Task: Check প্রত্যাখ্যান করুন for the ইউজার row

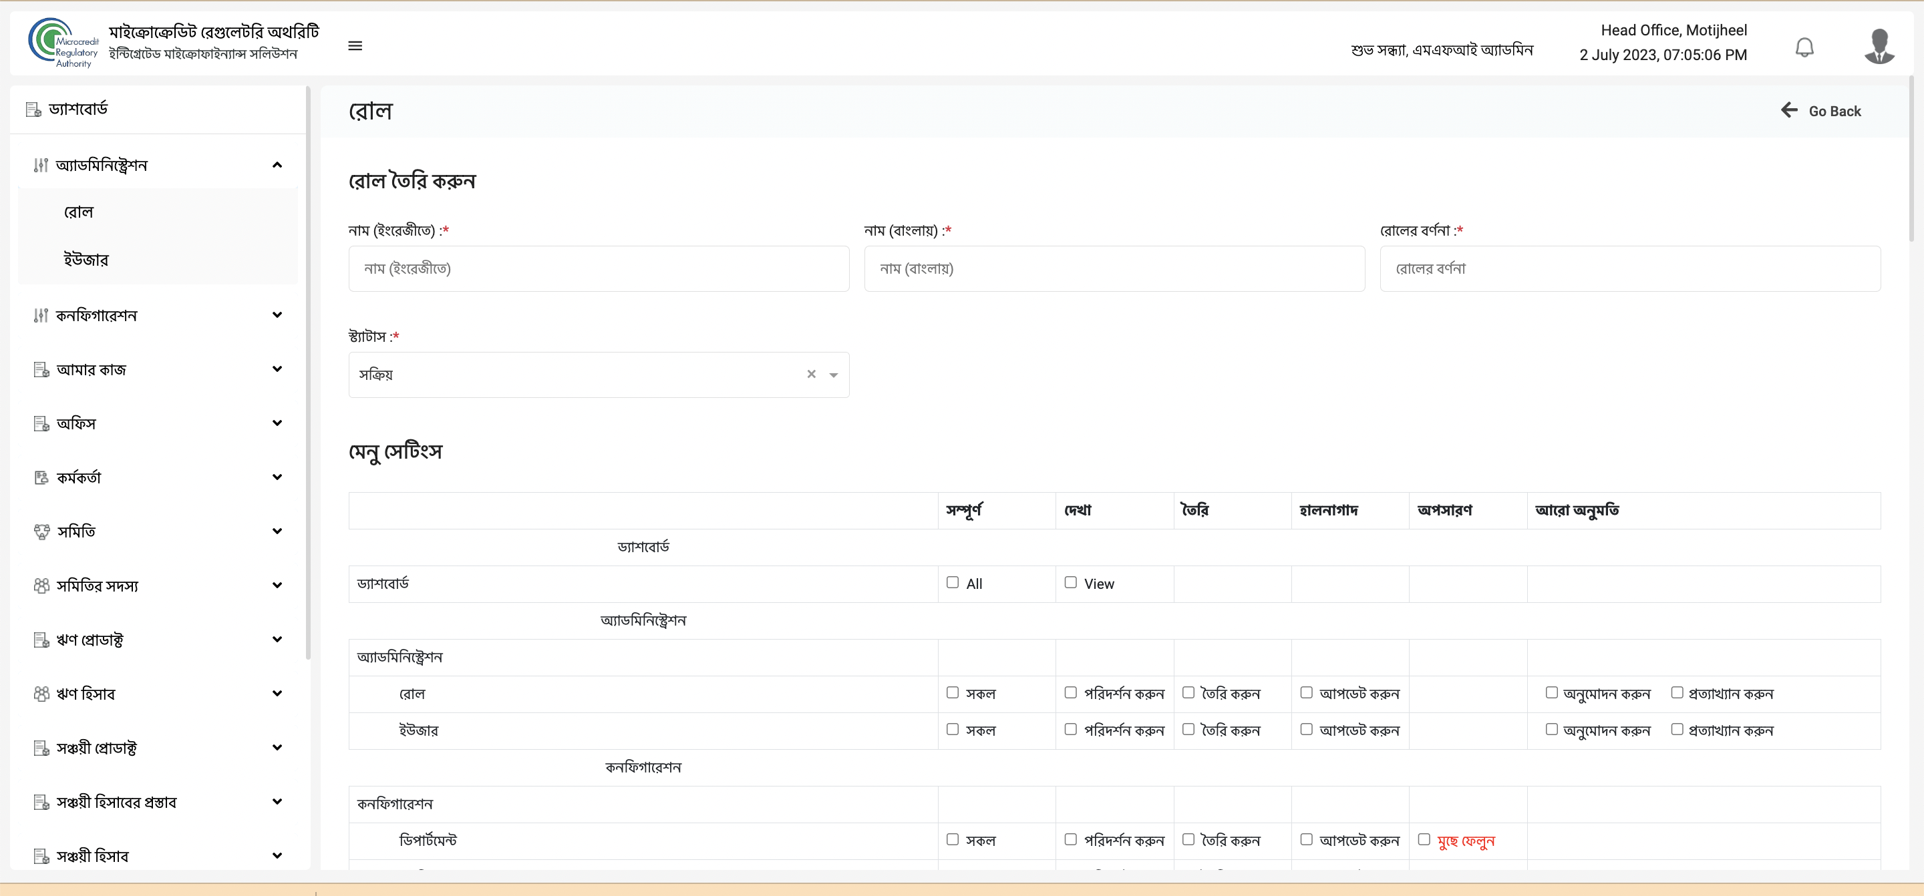Action: tap(1677, 730)
